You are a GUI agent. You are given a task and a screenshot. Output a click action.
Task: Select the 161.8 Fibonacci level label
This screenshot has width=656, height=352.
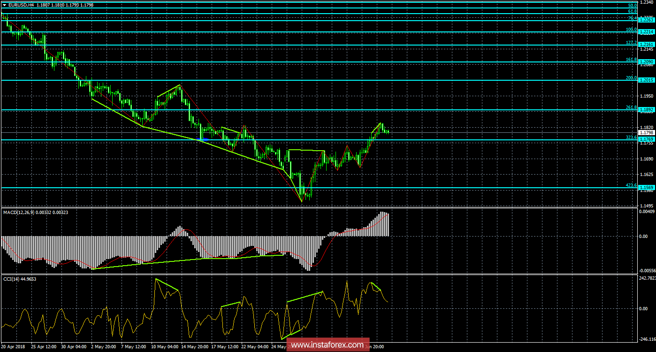pos(631,60)
